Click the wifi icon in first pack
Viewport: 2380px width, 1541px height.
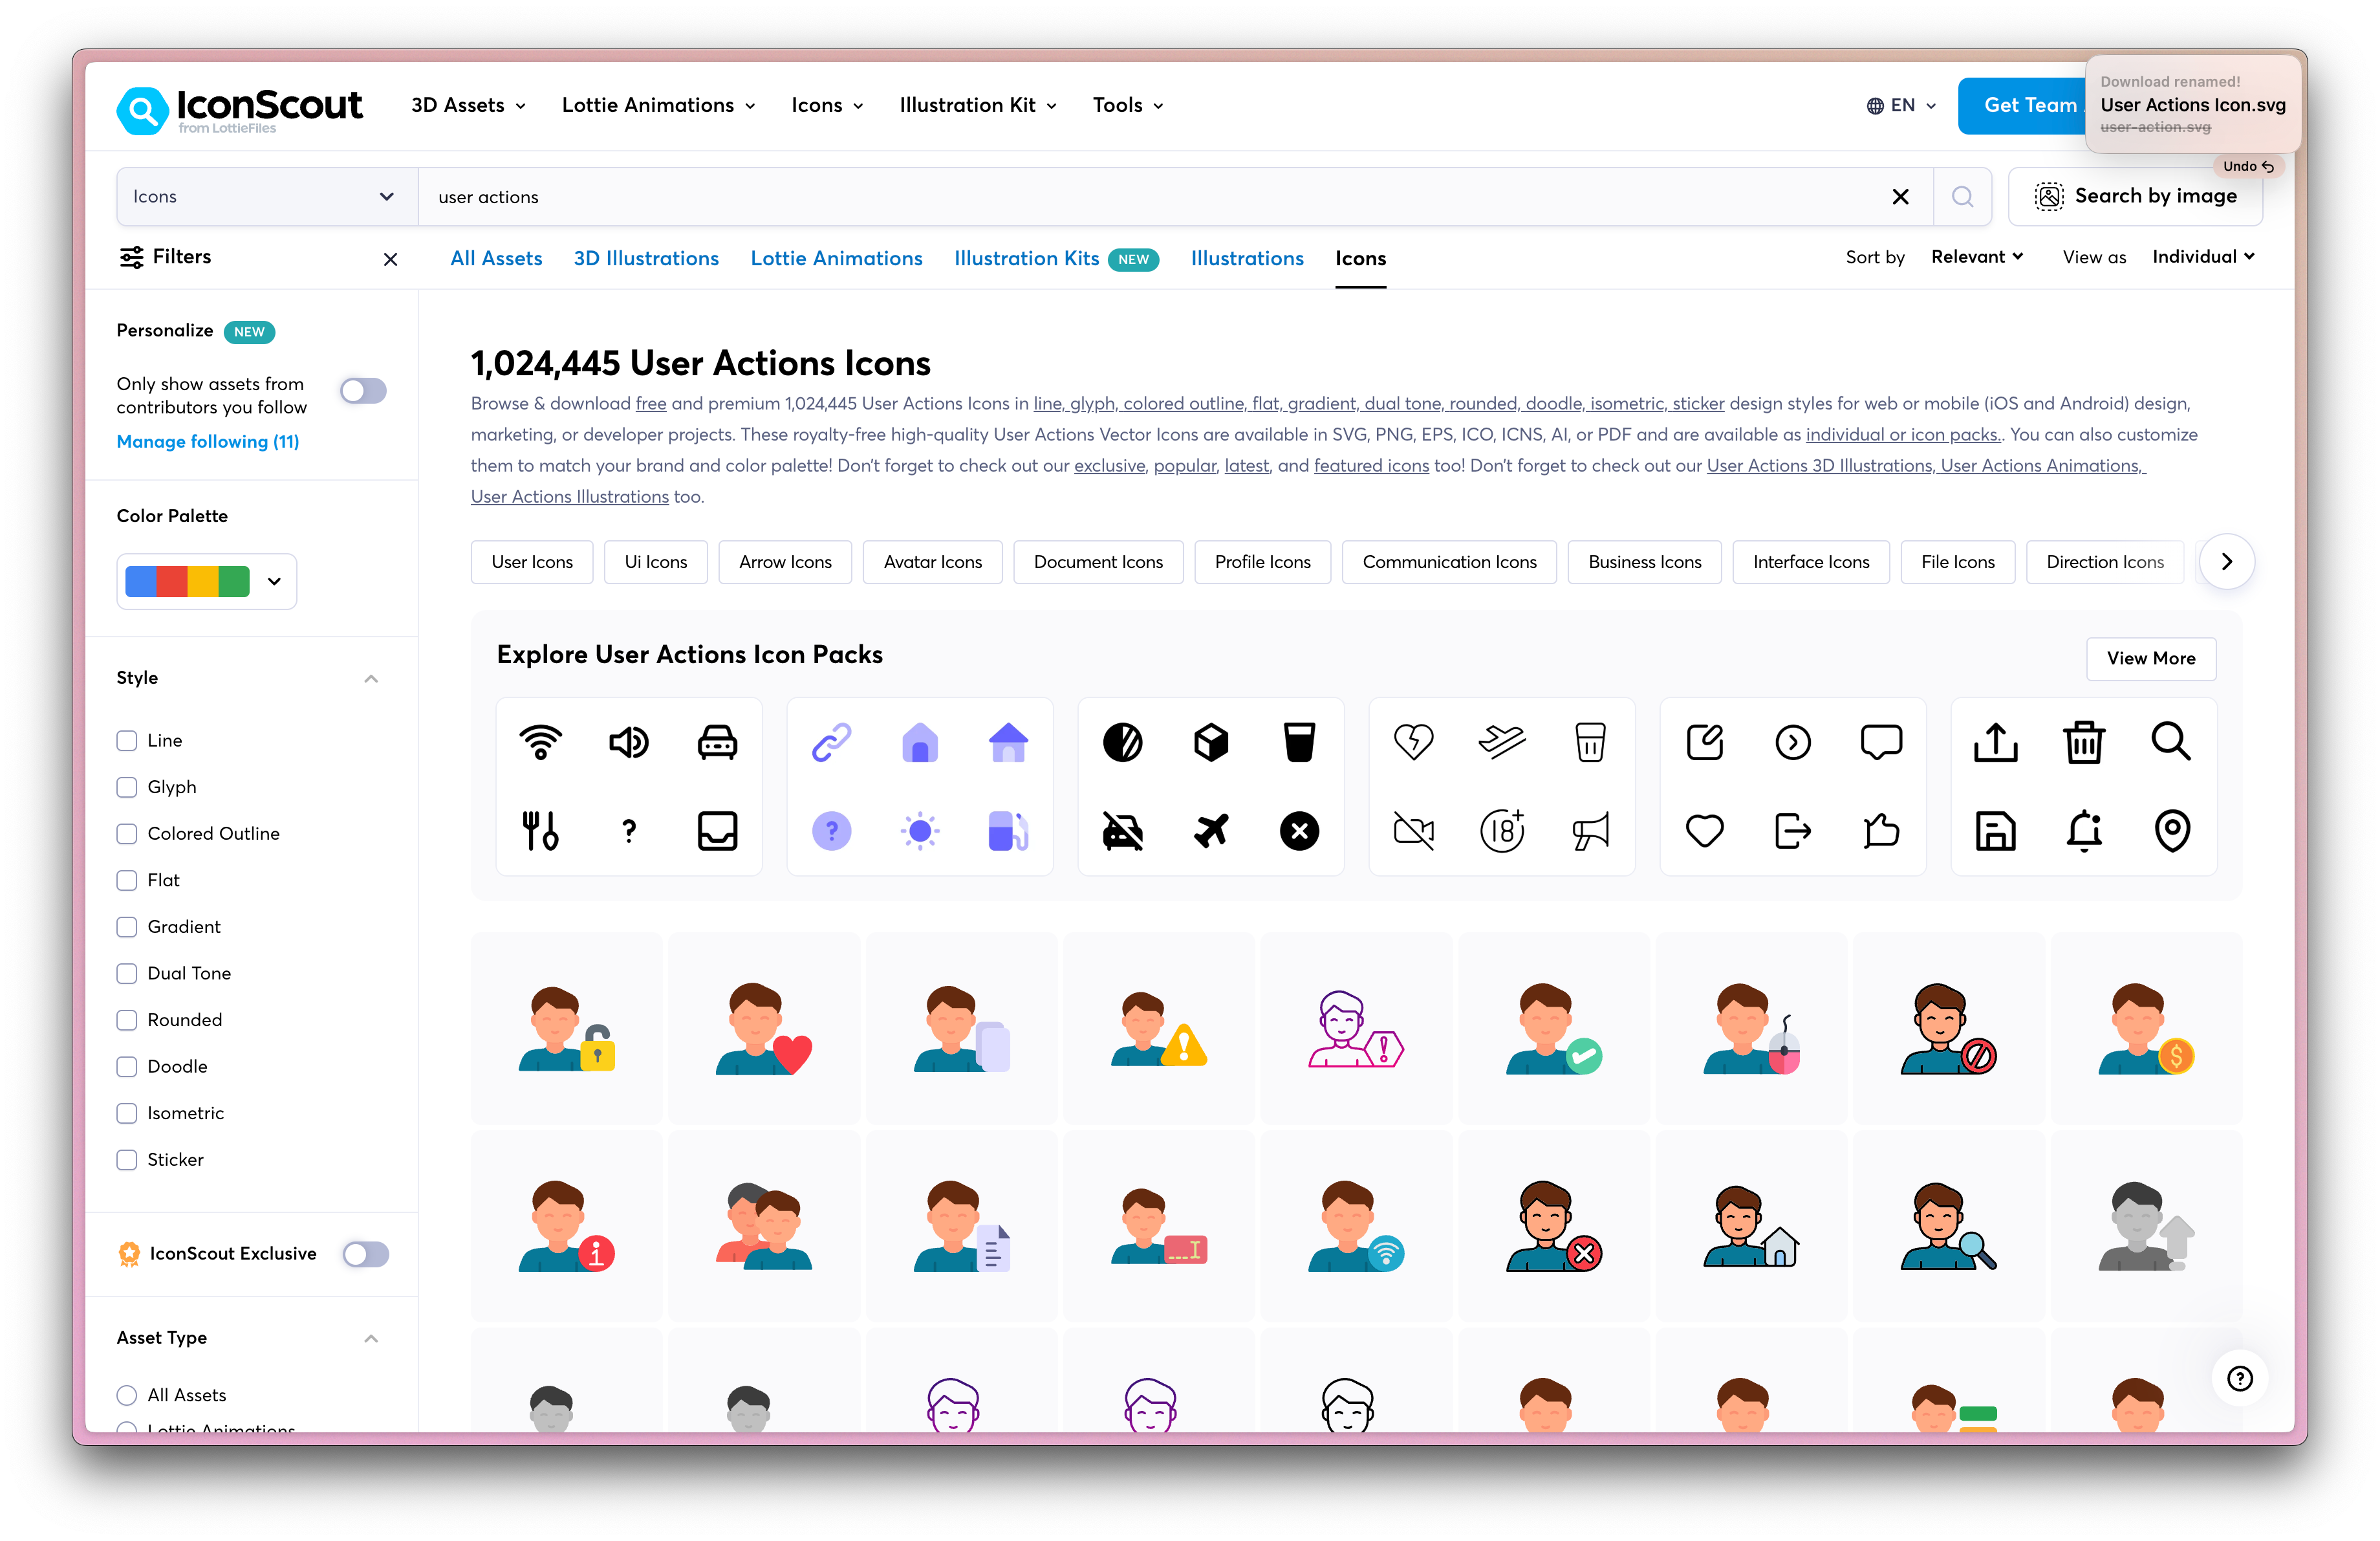click(540, 742)
